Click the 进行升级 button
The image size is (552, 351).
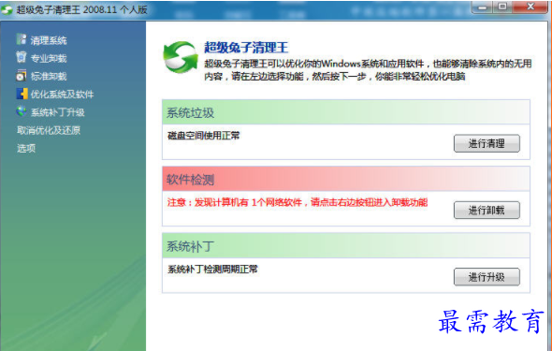pyautogui.click(x=487, y=277)
